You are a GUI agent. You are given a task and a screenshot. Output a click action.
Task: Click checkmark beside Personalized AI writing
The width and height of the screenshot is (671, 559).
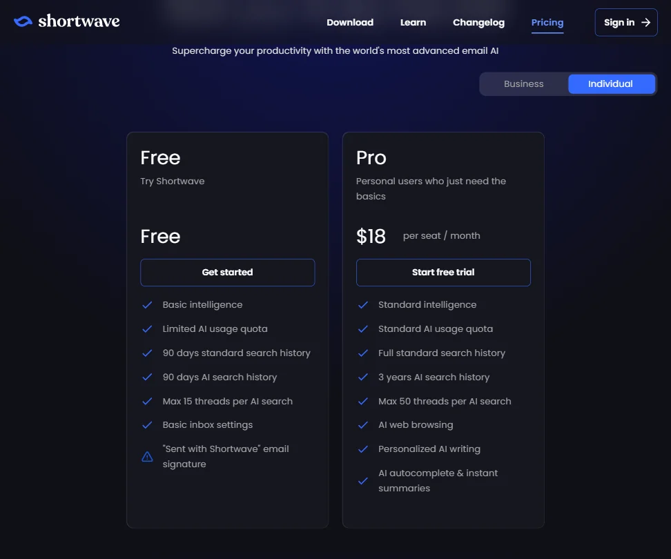coord(363,449)
